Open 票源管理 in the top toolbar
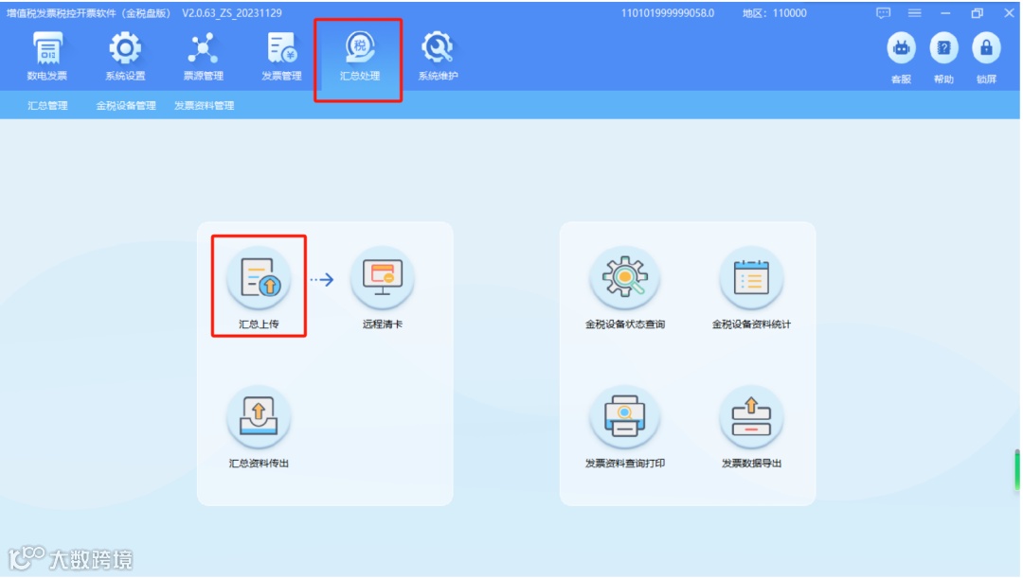Image resolution: width=1023 pixels, height=578 pixels. (x=203, y=57)
